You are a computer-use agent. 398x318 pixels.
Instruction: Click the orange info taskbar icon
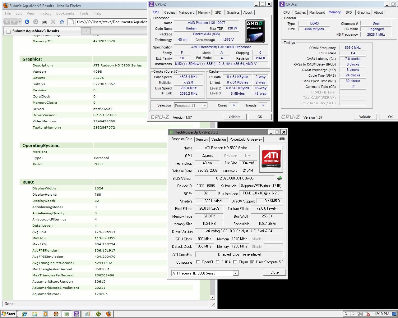56,314
